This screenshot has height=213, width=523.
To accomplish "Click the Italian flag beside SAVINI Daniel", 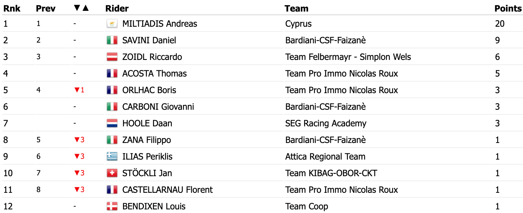I will (x=112, y=40).
